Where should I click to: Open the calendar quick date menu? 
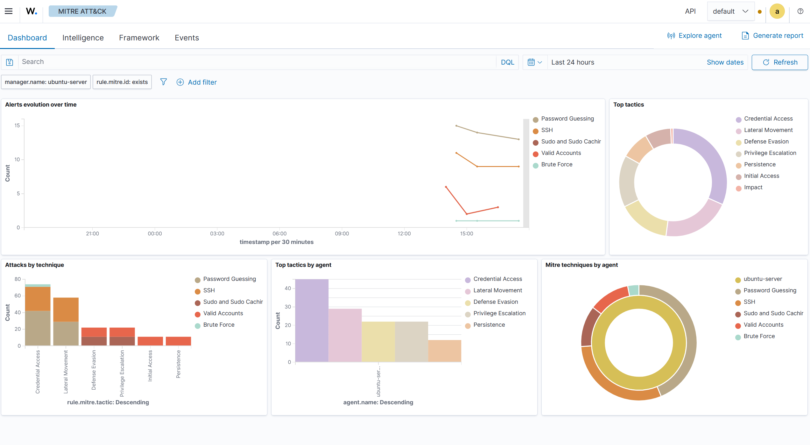[535, 62]
